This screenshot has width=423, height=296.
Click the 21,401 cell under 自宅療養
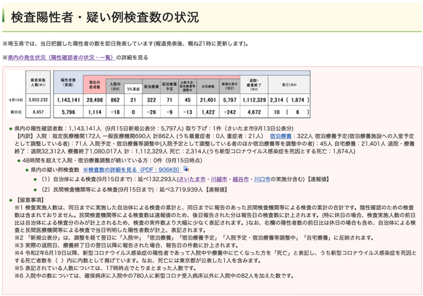(x=208, y=100)
